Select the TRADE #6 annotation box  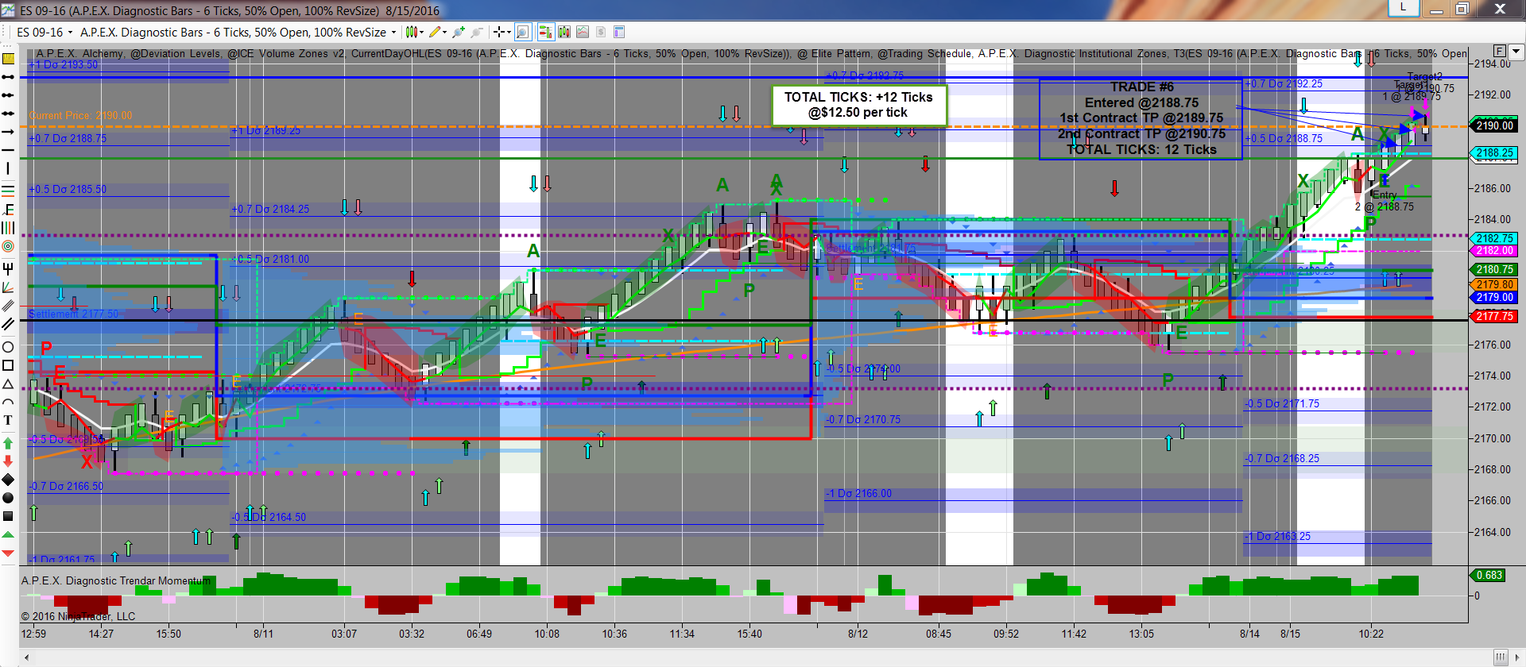1141,118
